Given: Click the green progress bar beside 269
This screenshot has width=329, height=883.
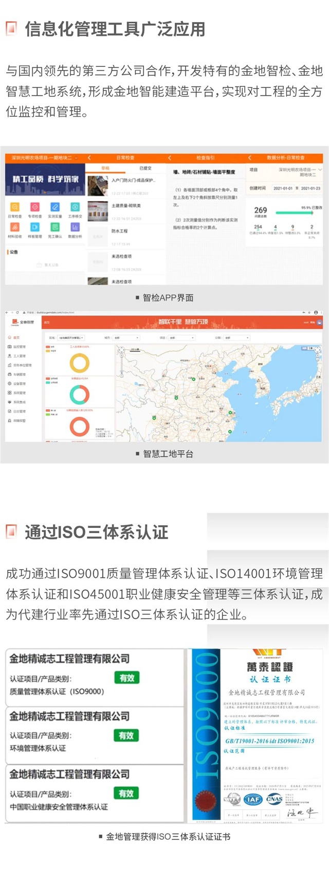Looking at the screenshot, I should point(294,212).
